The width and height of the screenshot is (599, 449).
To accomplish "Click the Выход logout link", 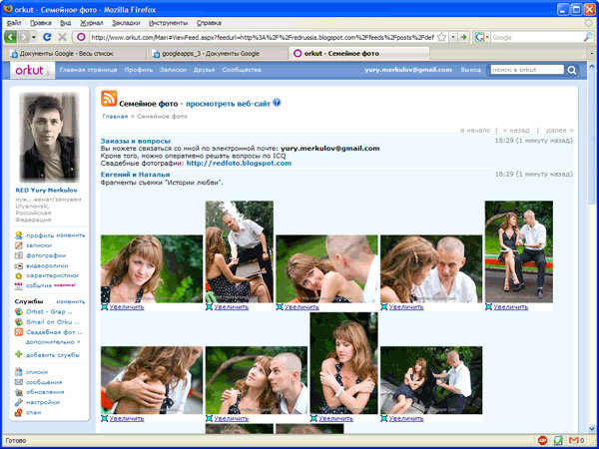I will pyautogui.click(x=470, y=70).
